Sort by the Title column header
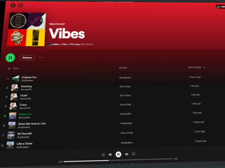The width and height of the screenshot is (225, 168). tap(16, 69)
